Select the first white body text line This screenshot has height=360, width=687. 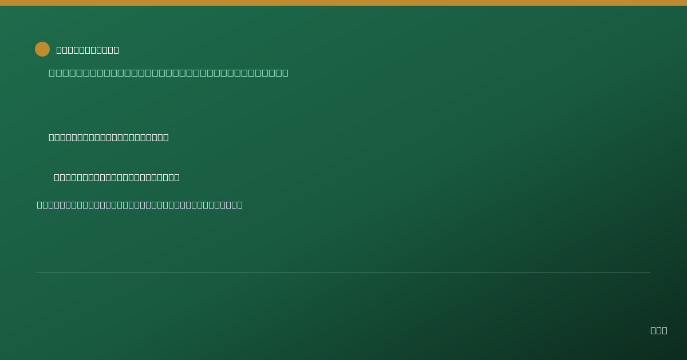pyautogui.click(x=109, y=137)
